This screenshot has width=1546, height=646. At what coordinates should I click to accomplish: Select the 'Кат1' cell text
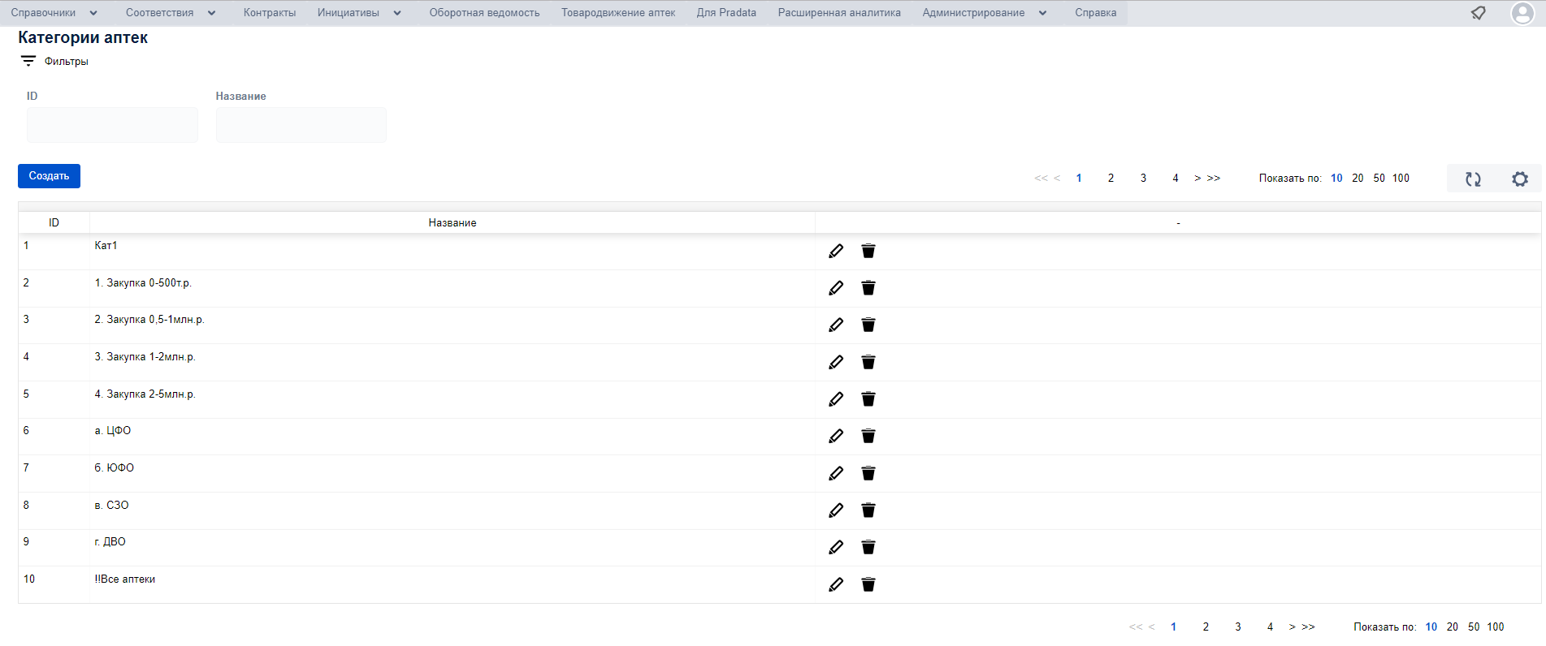[106, 246]
